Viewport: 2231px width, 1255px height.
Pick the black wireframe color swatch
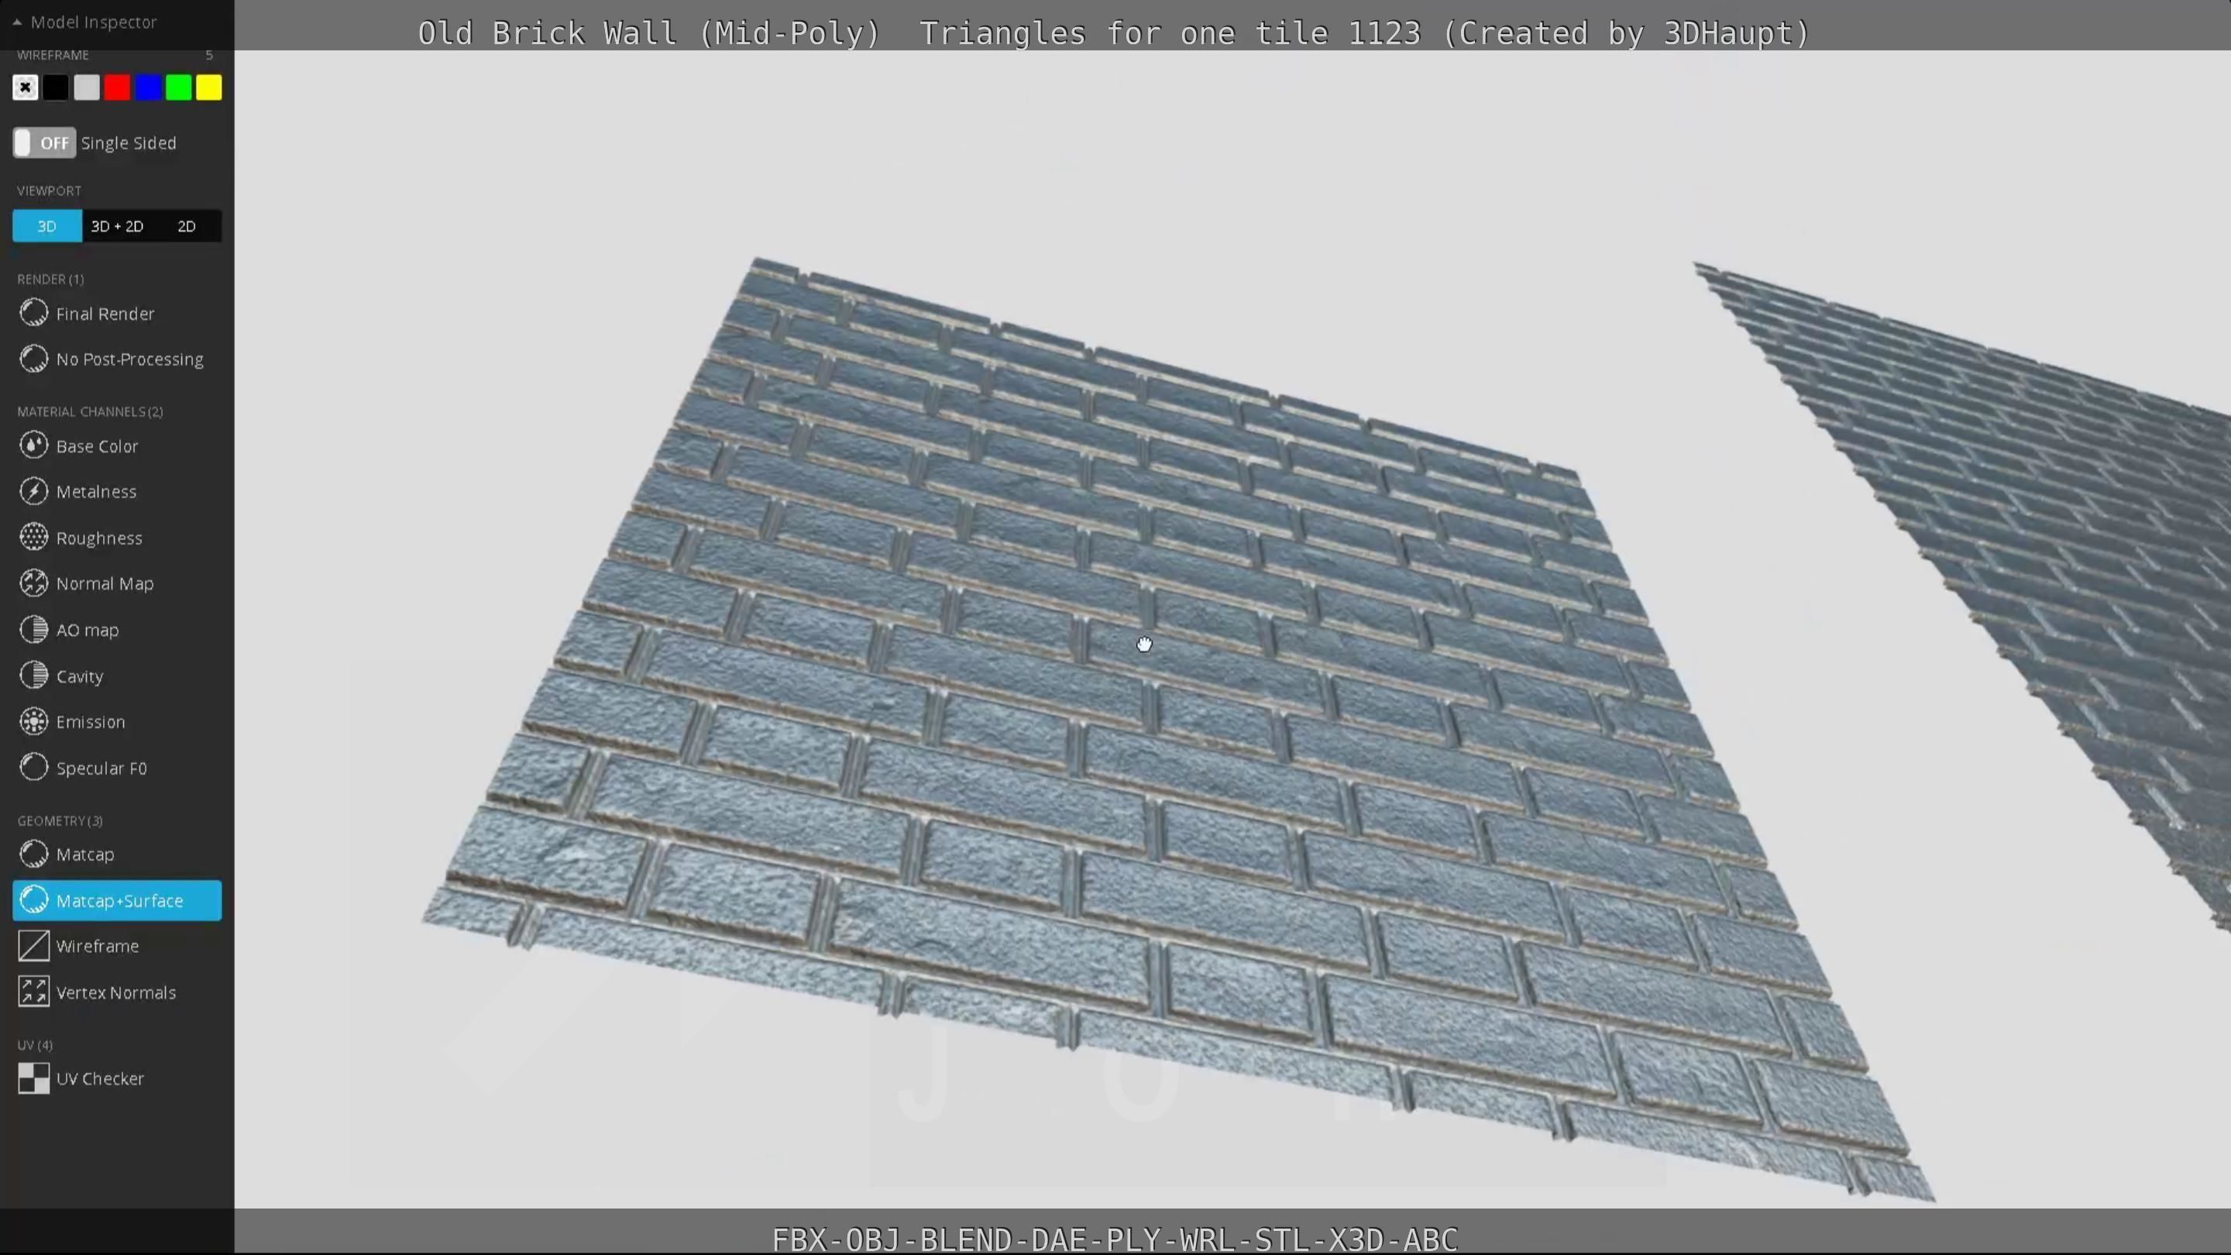coord(56,88)
